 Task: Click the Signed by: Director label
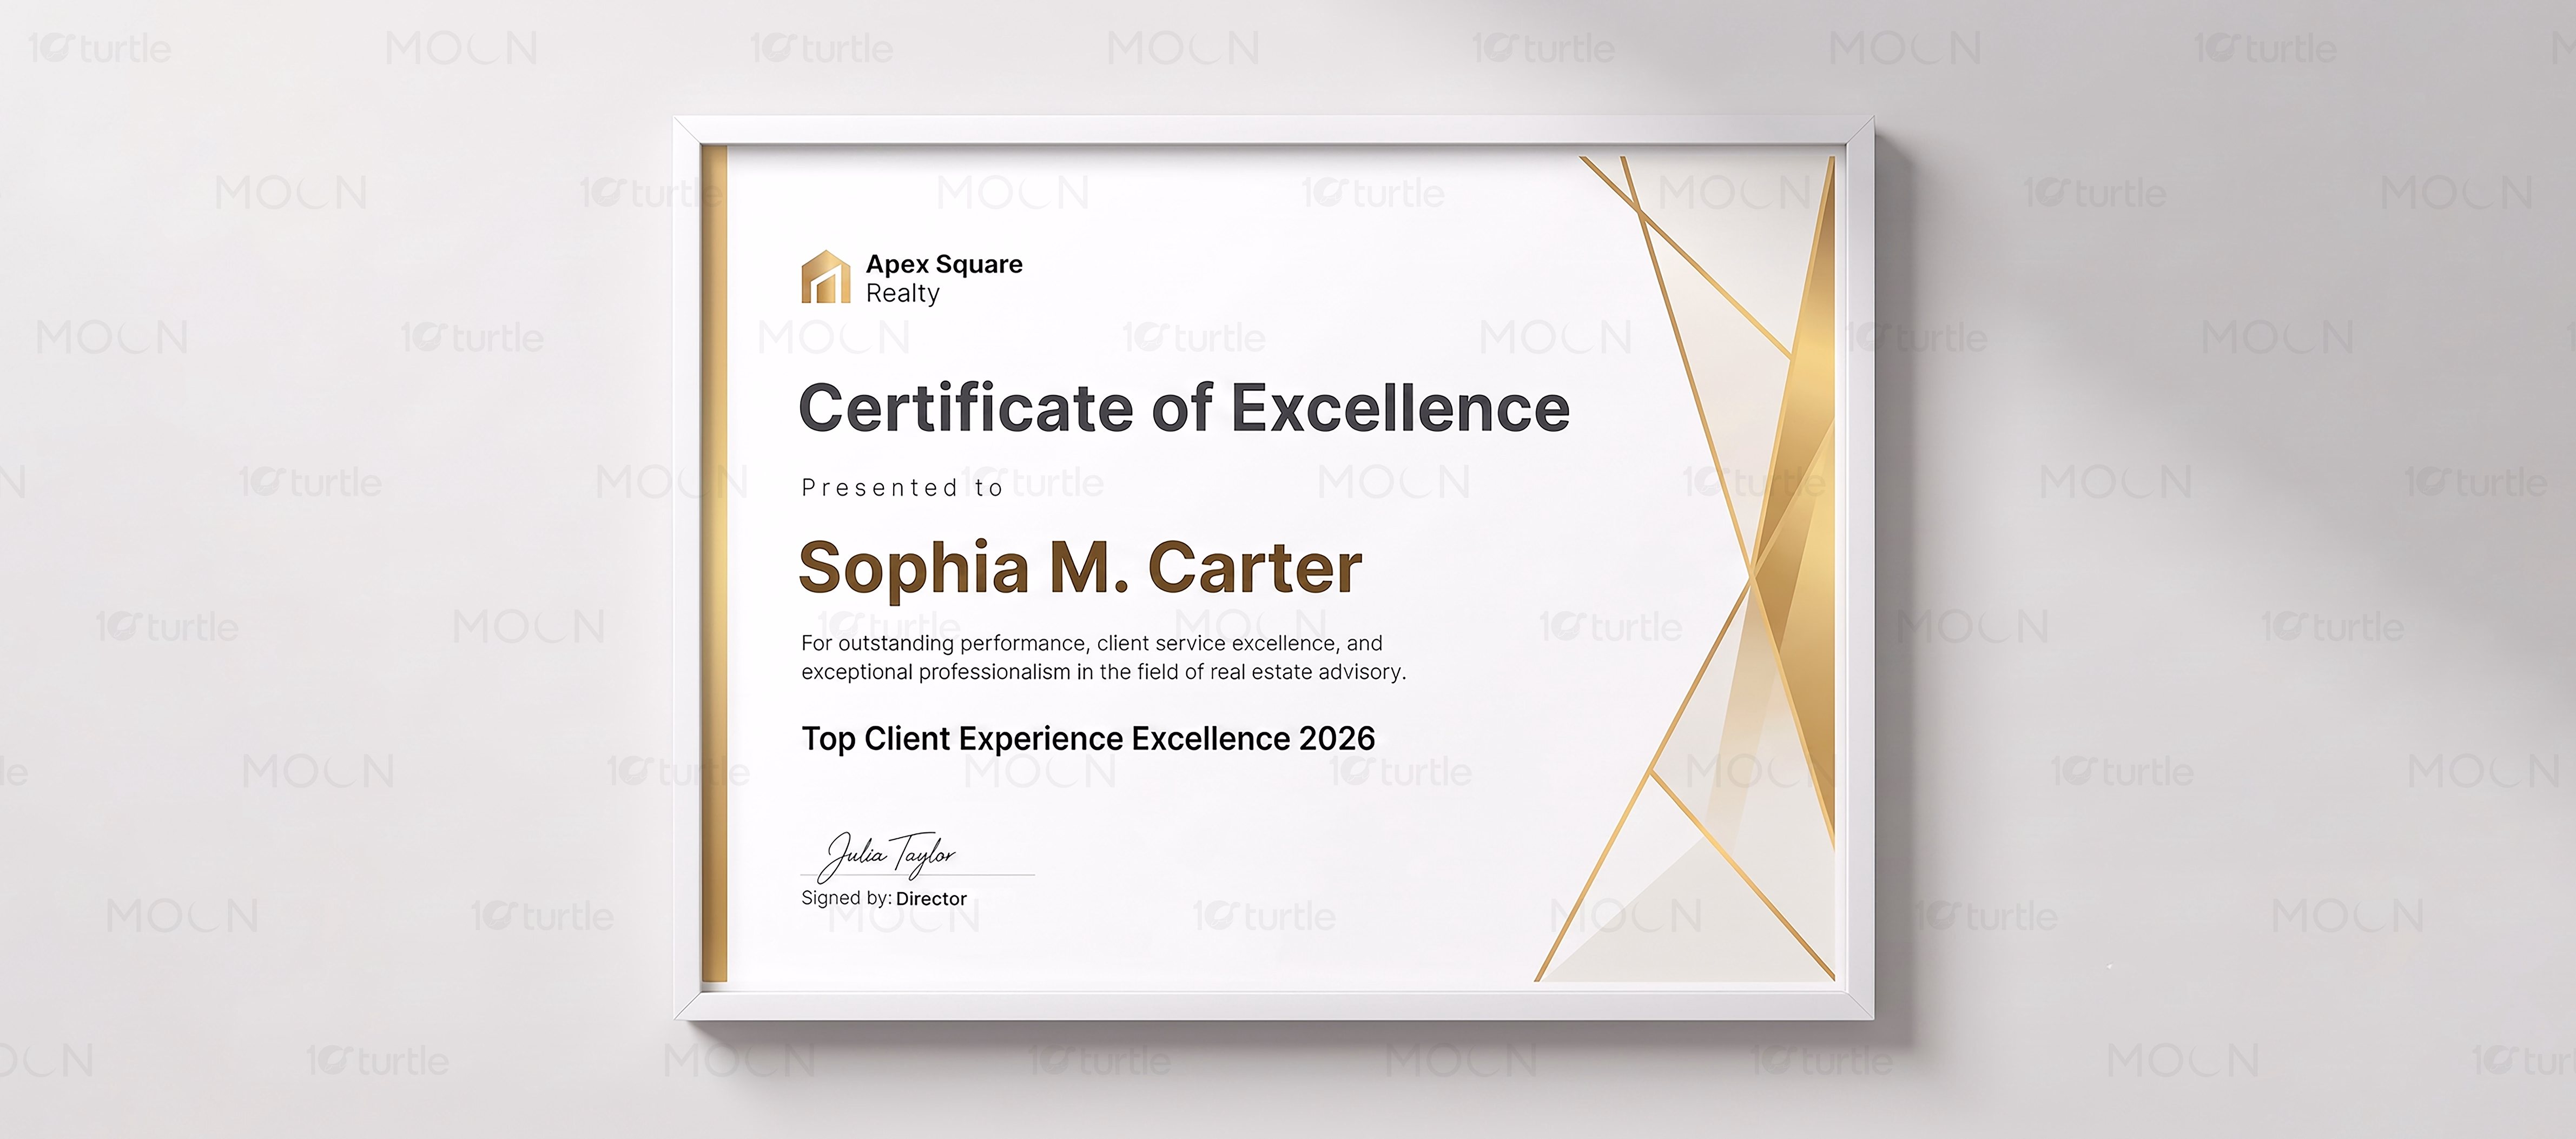point(884,898)
